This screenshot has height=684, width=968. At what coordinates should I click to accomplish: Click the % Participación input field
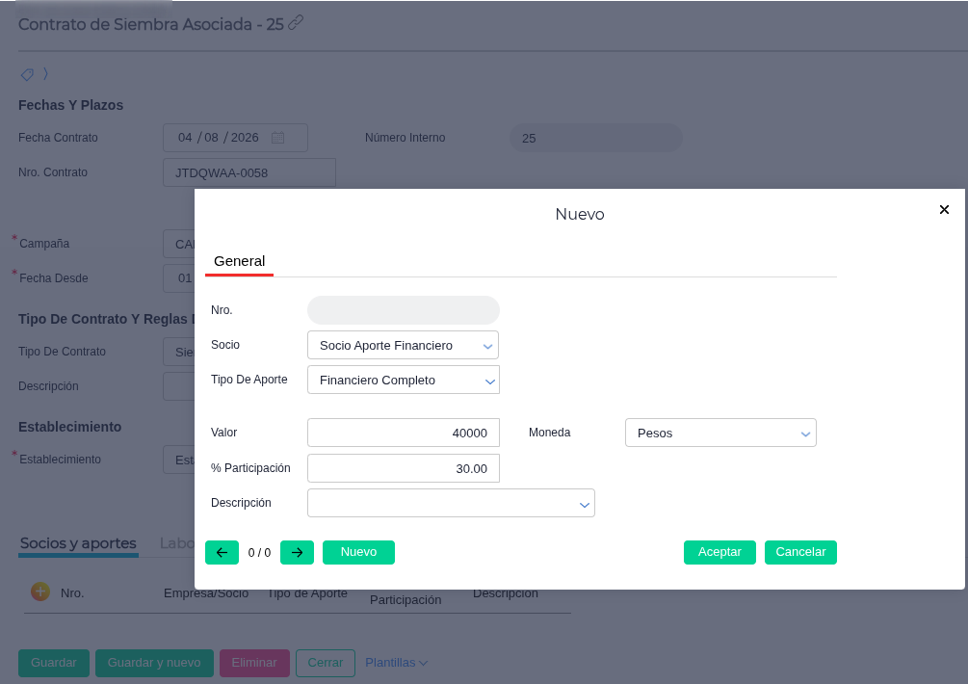coord(404,468)
